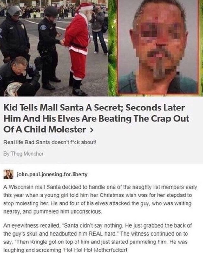Click john-paul-jonesing-for-liberty's profile avatar
203x253 pixels.
click(8, 174)
